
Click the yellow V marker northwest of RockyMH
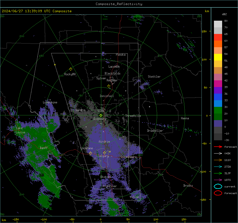point(55,65)
